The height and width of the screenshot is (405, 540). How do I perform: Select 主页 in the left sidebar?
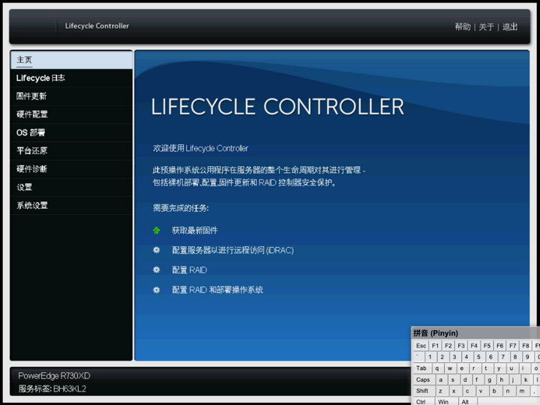click(25, 60)
